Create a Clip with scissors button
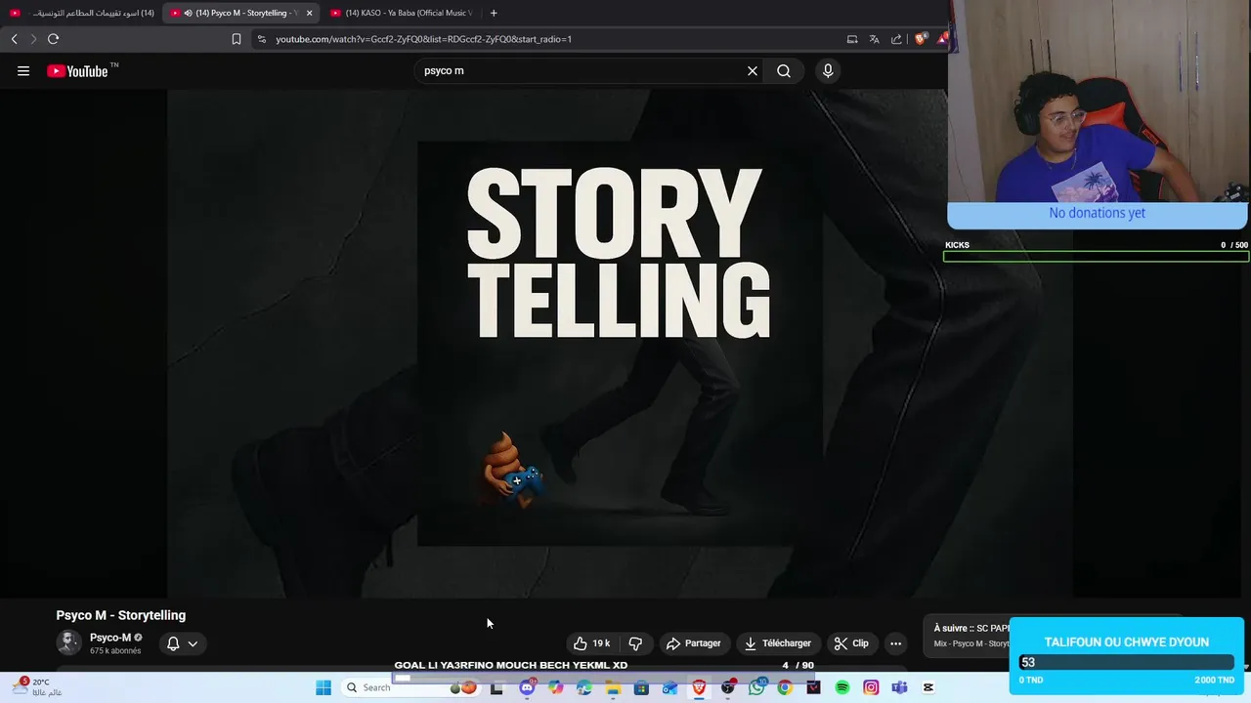The height and width of the screenshot is (703, 1251). (851, 643)
